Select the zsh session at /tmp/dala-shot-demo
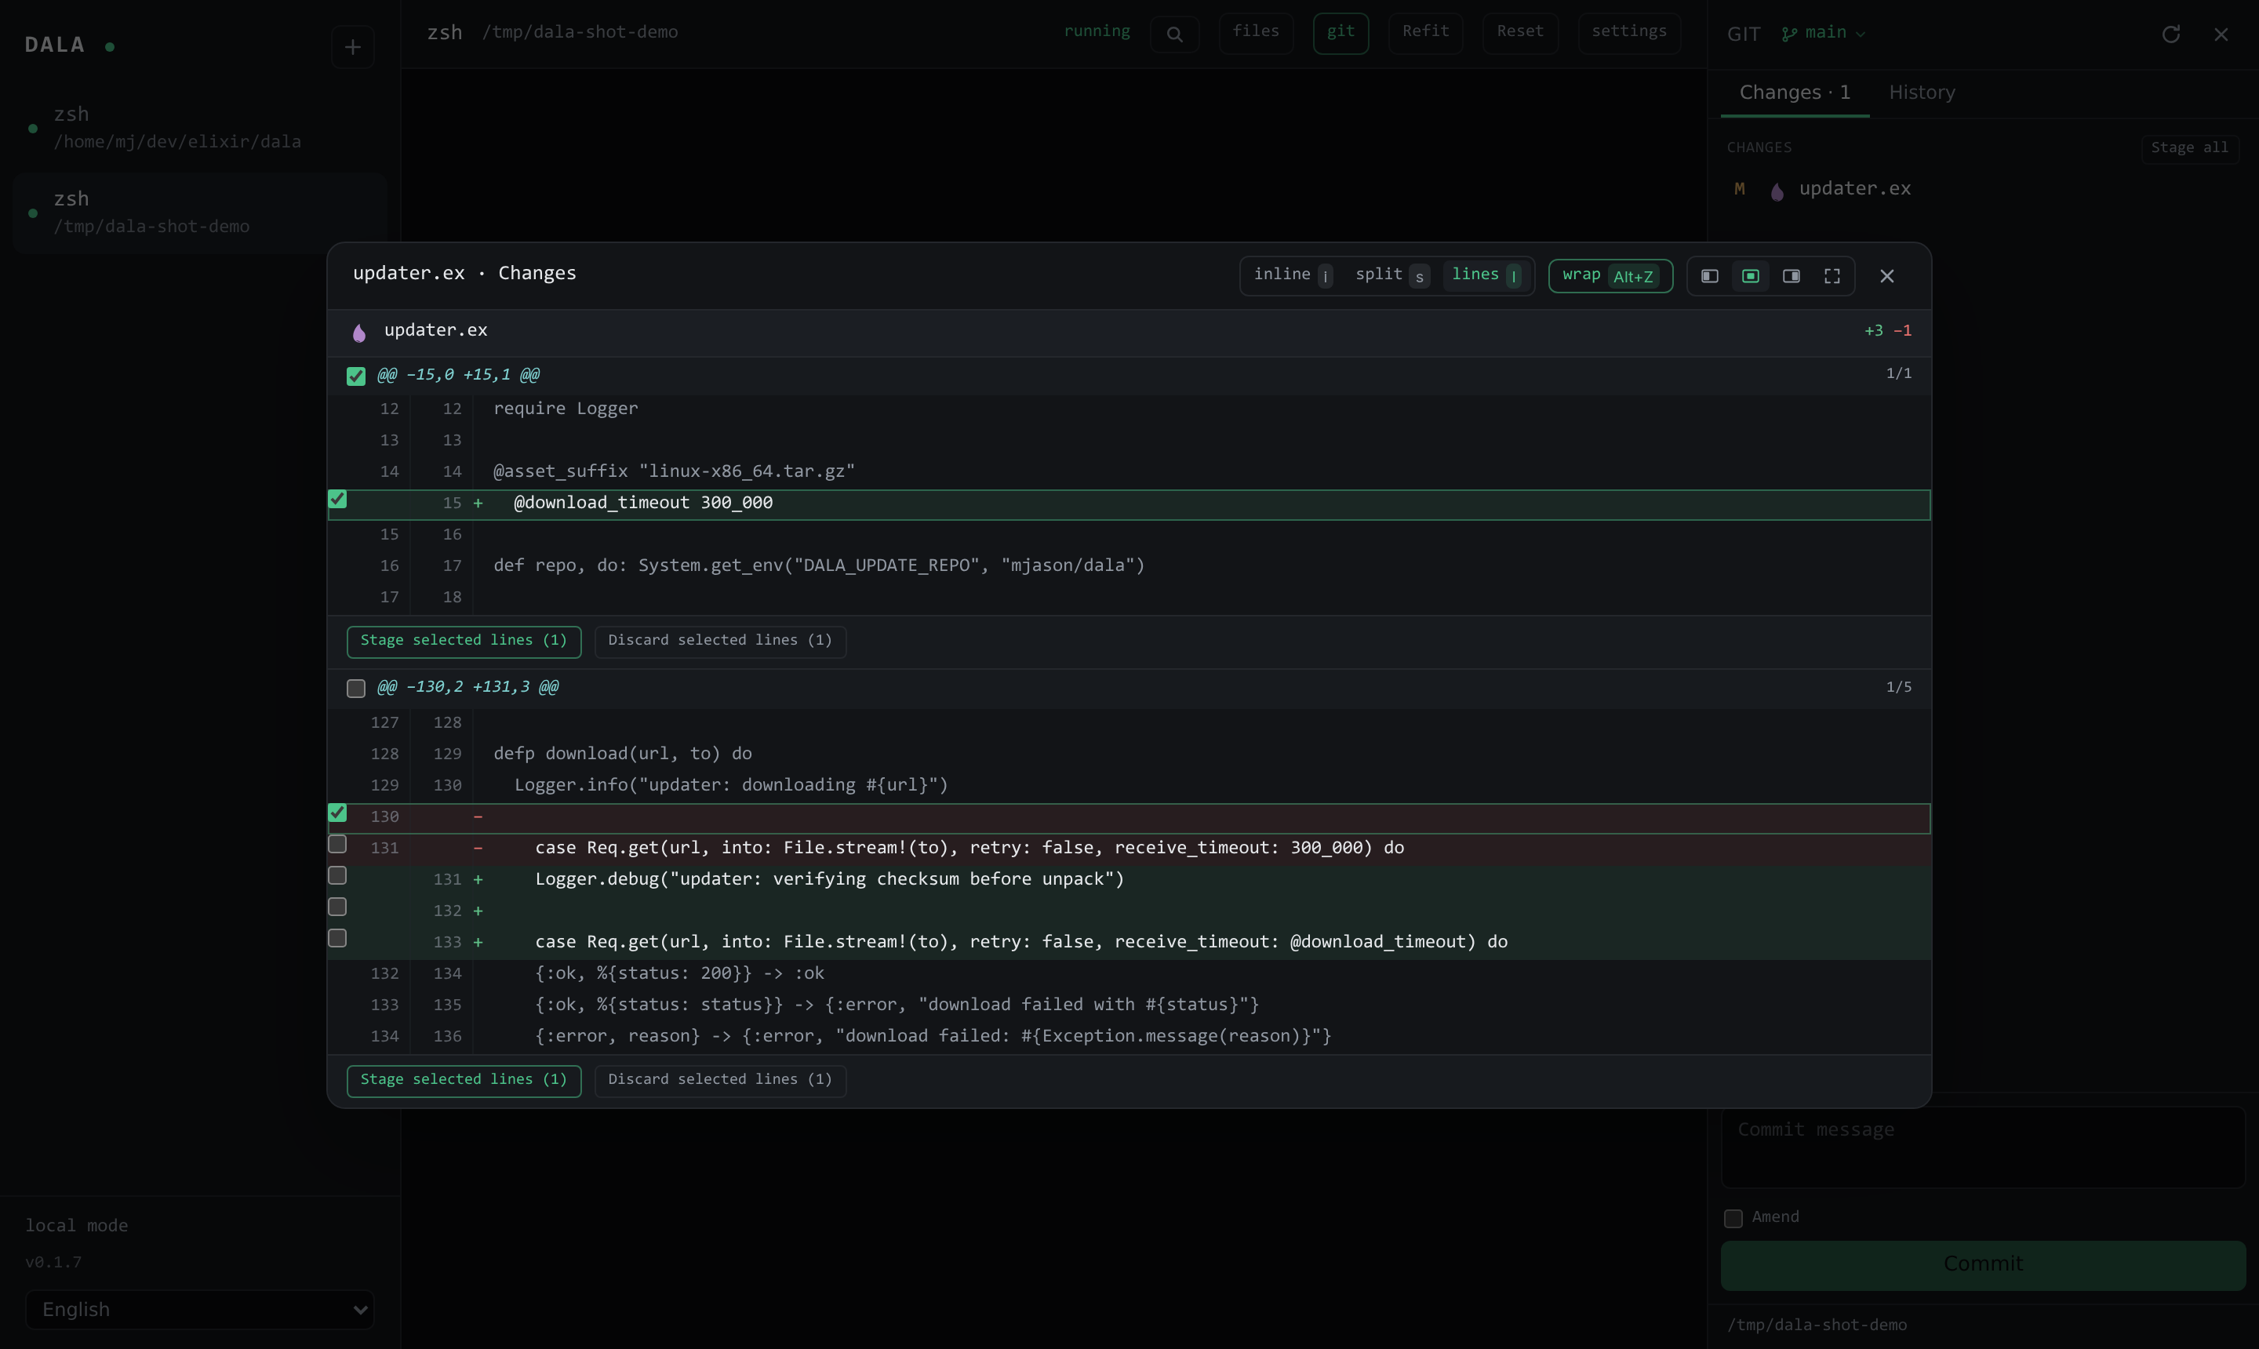This screenshot has height=1349, width=2259. coord(200,212)
